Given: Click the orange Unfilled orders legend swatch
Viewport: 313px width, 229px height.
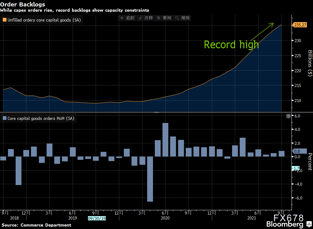Looking at the screenshot, I should 4,20.
